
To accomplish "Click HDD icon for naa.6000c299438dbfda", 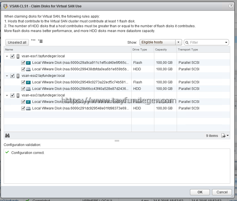I will tap(28, 69).
